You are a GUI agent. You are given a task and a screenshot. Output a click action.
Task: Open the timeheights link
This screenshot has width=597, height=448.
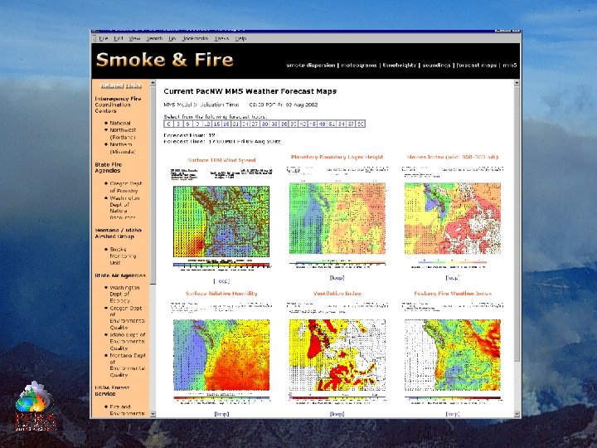point(399,66)
